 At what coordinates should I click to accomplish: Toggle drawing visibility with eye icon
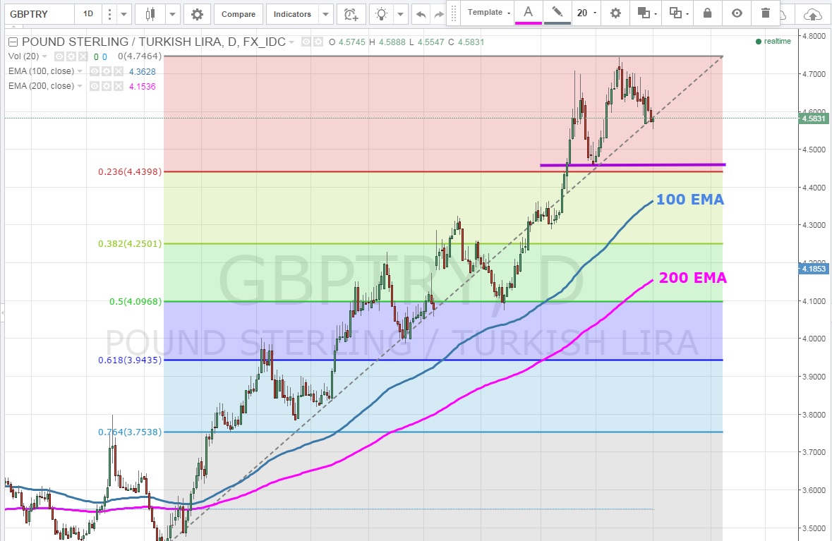tap(737, 13)
